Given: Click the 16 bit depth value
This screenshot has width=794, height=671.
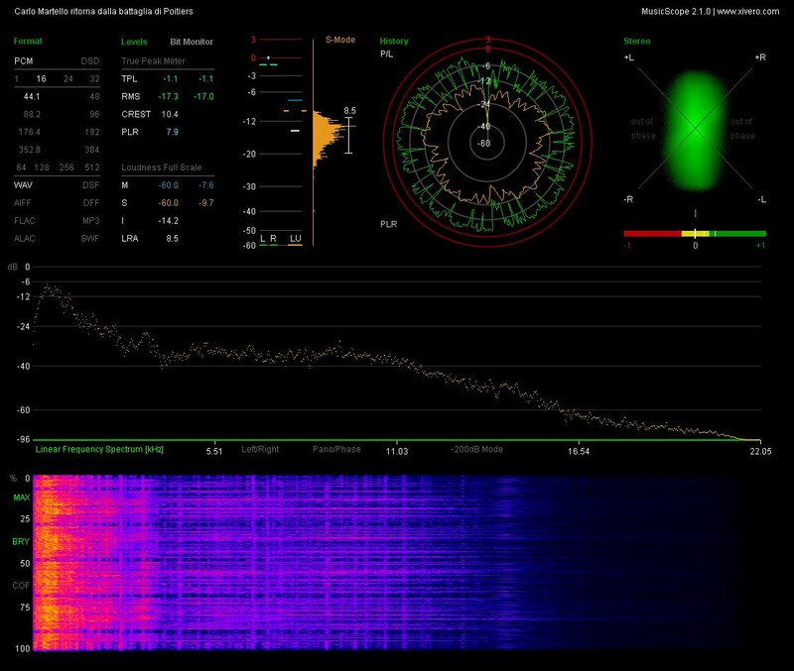Looking at the screenshot, I should (x=41, y=79).
